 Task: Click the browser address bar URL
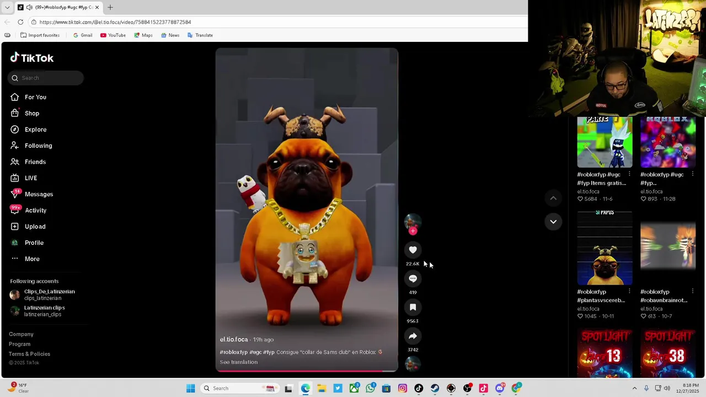click(x=115, y=22)
